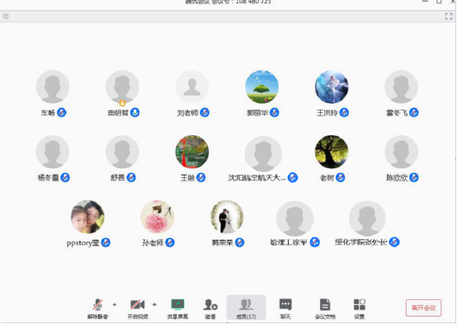This screenshot has height=324, width=457.
Task: Select 雷冬飞's default gray avatar
Action: click(x=402, y=87)
